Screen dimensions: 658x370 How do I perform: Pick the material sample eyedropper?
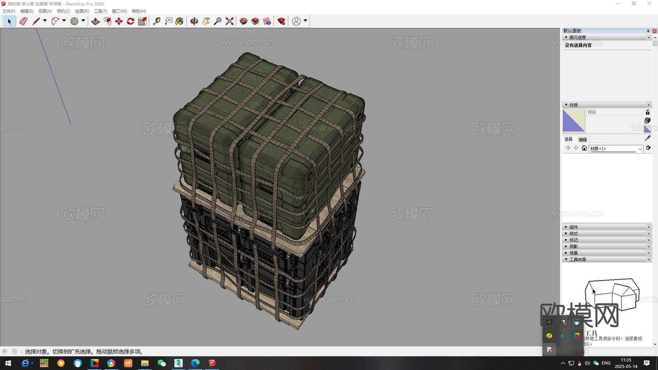click(x=648, y=138)
